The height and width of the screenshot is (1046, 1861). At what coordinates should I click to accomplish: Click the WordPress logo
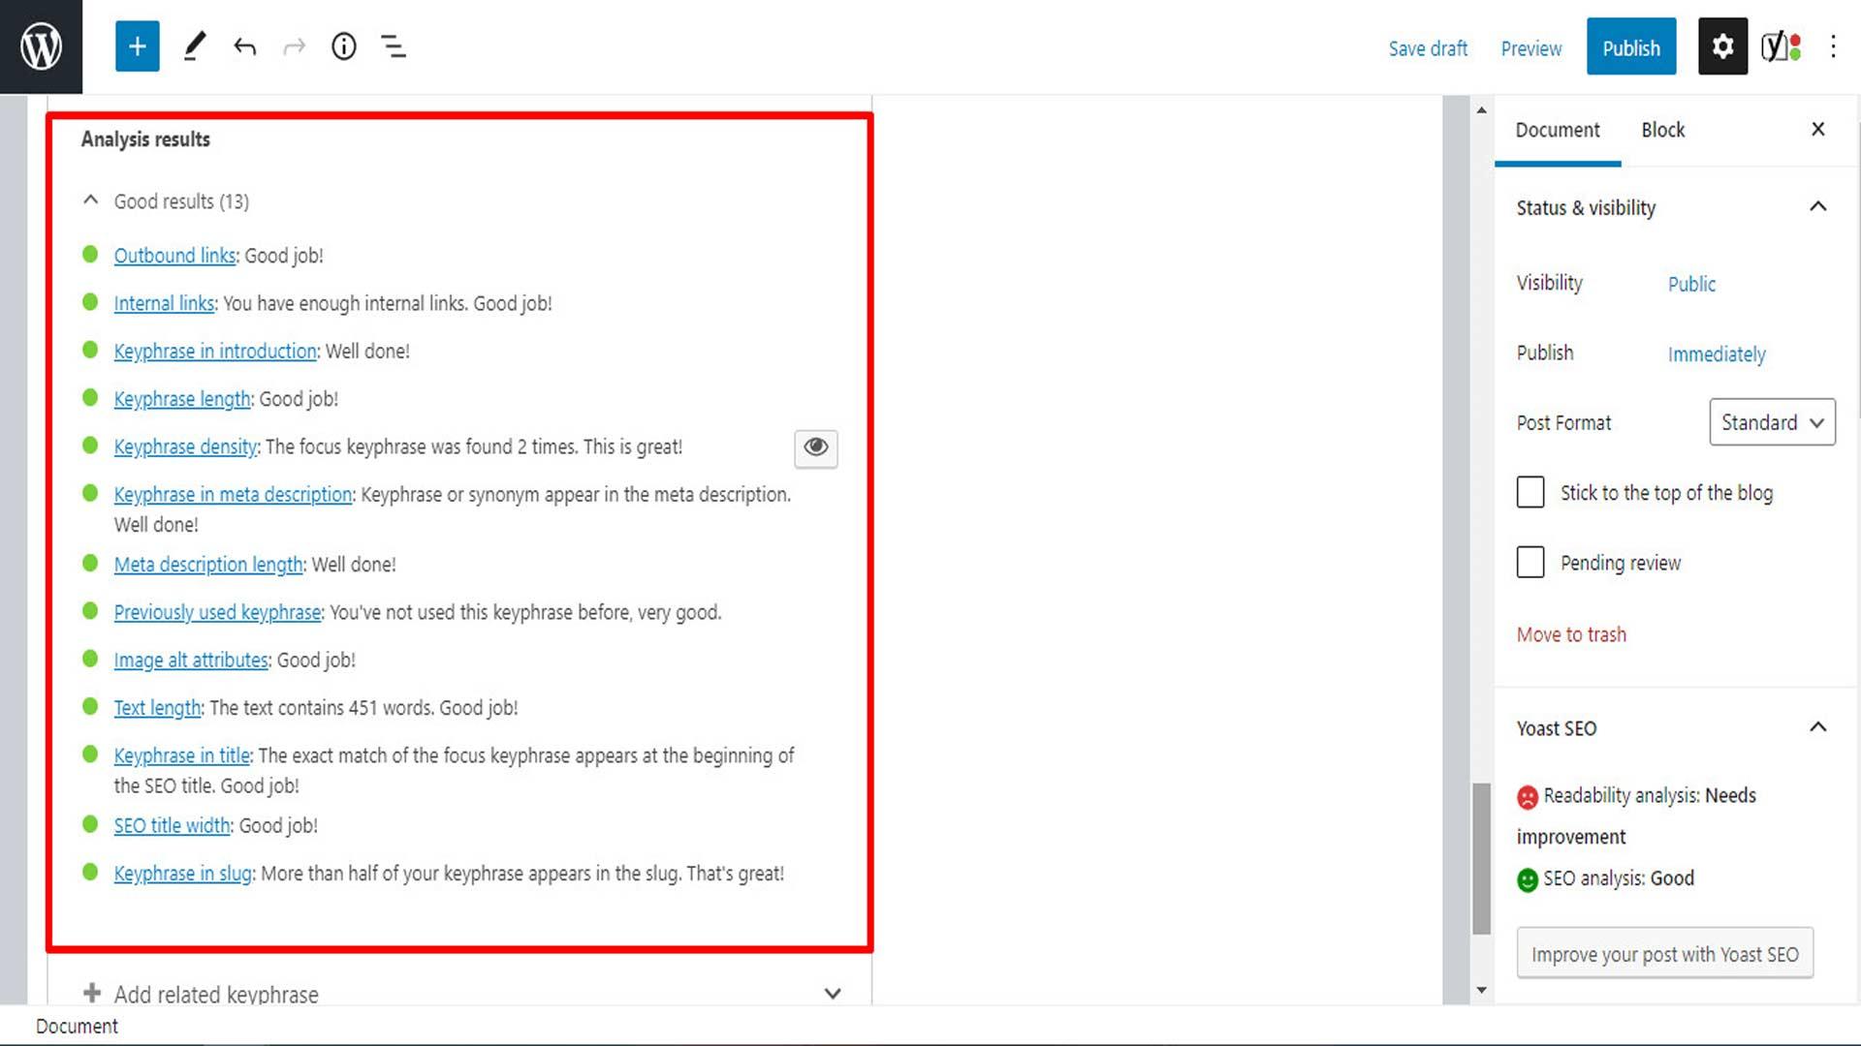(40, 46)
